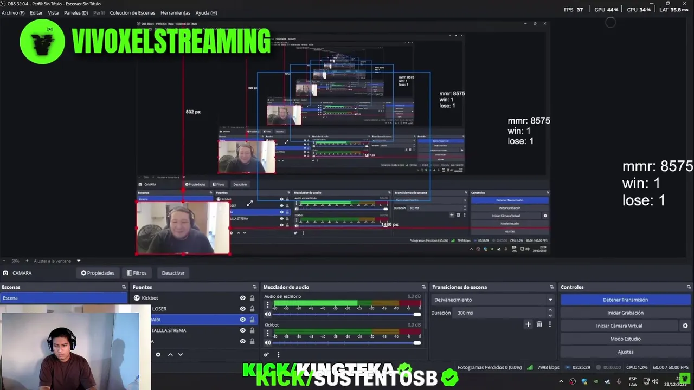Open the Archivo menu
Image resolution: width=694 pixels, height=390 pixels.
click(x=13, y=12)
